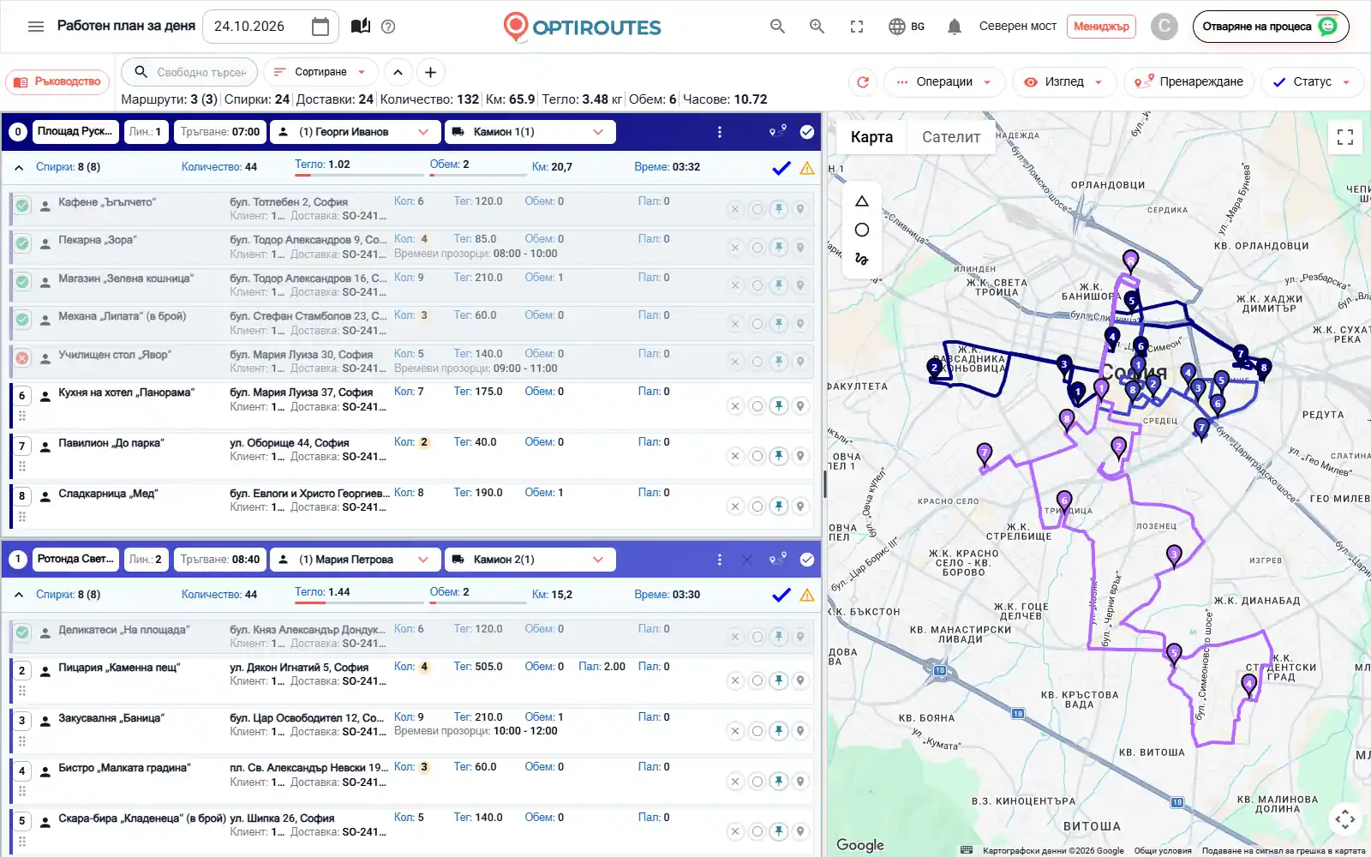Toggle fullscreen mode in top header
The height and width of the screenshot is (857, 1371).
point(857,27)
